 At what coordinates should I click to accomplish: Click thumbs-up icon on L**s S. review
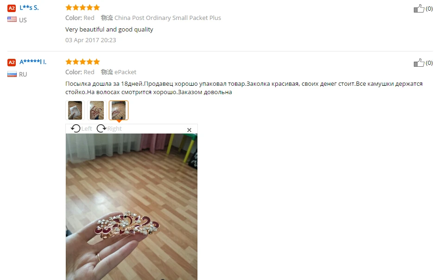419,9
